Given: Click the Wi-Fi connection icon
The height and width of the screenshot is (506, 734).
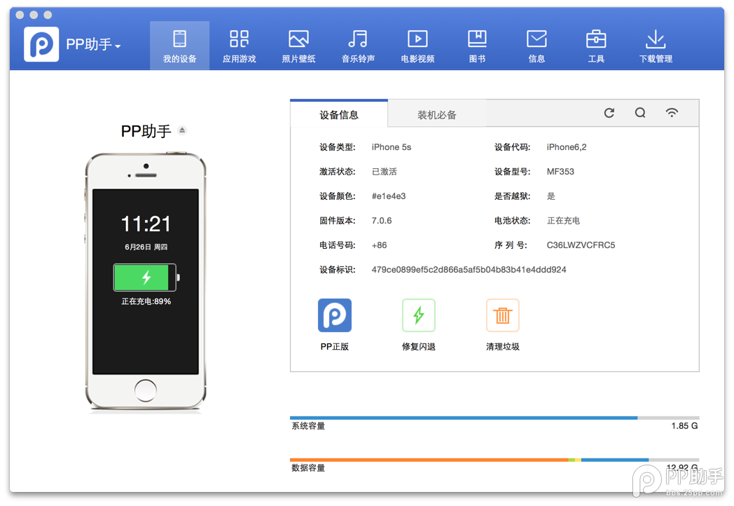Looking at the screenshot, I should coord(672,112).
